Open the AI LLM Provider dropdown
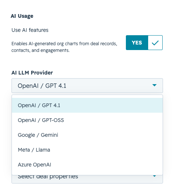The width and height of the screenshot is (176, 195). click(87, 86)
